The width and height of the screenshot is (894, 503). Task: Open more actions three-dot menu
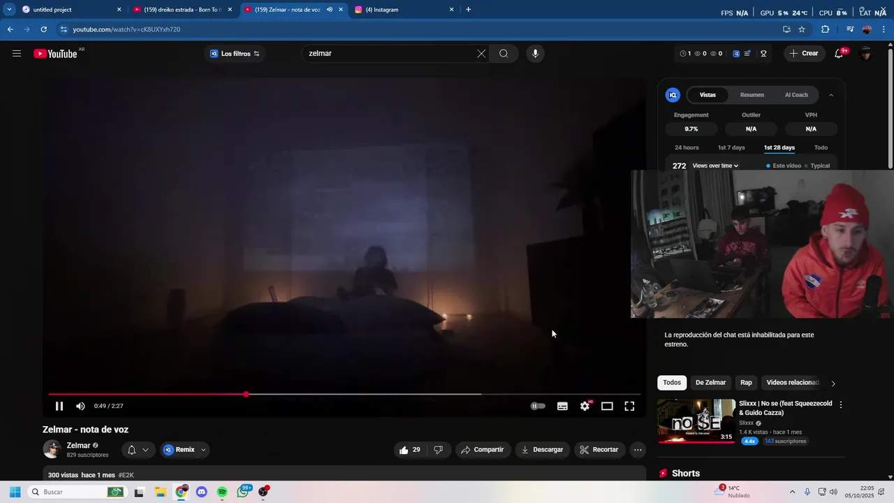coord(638,450)
